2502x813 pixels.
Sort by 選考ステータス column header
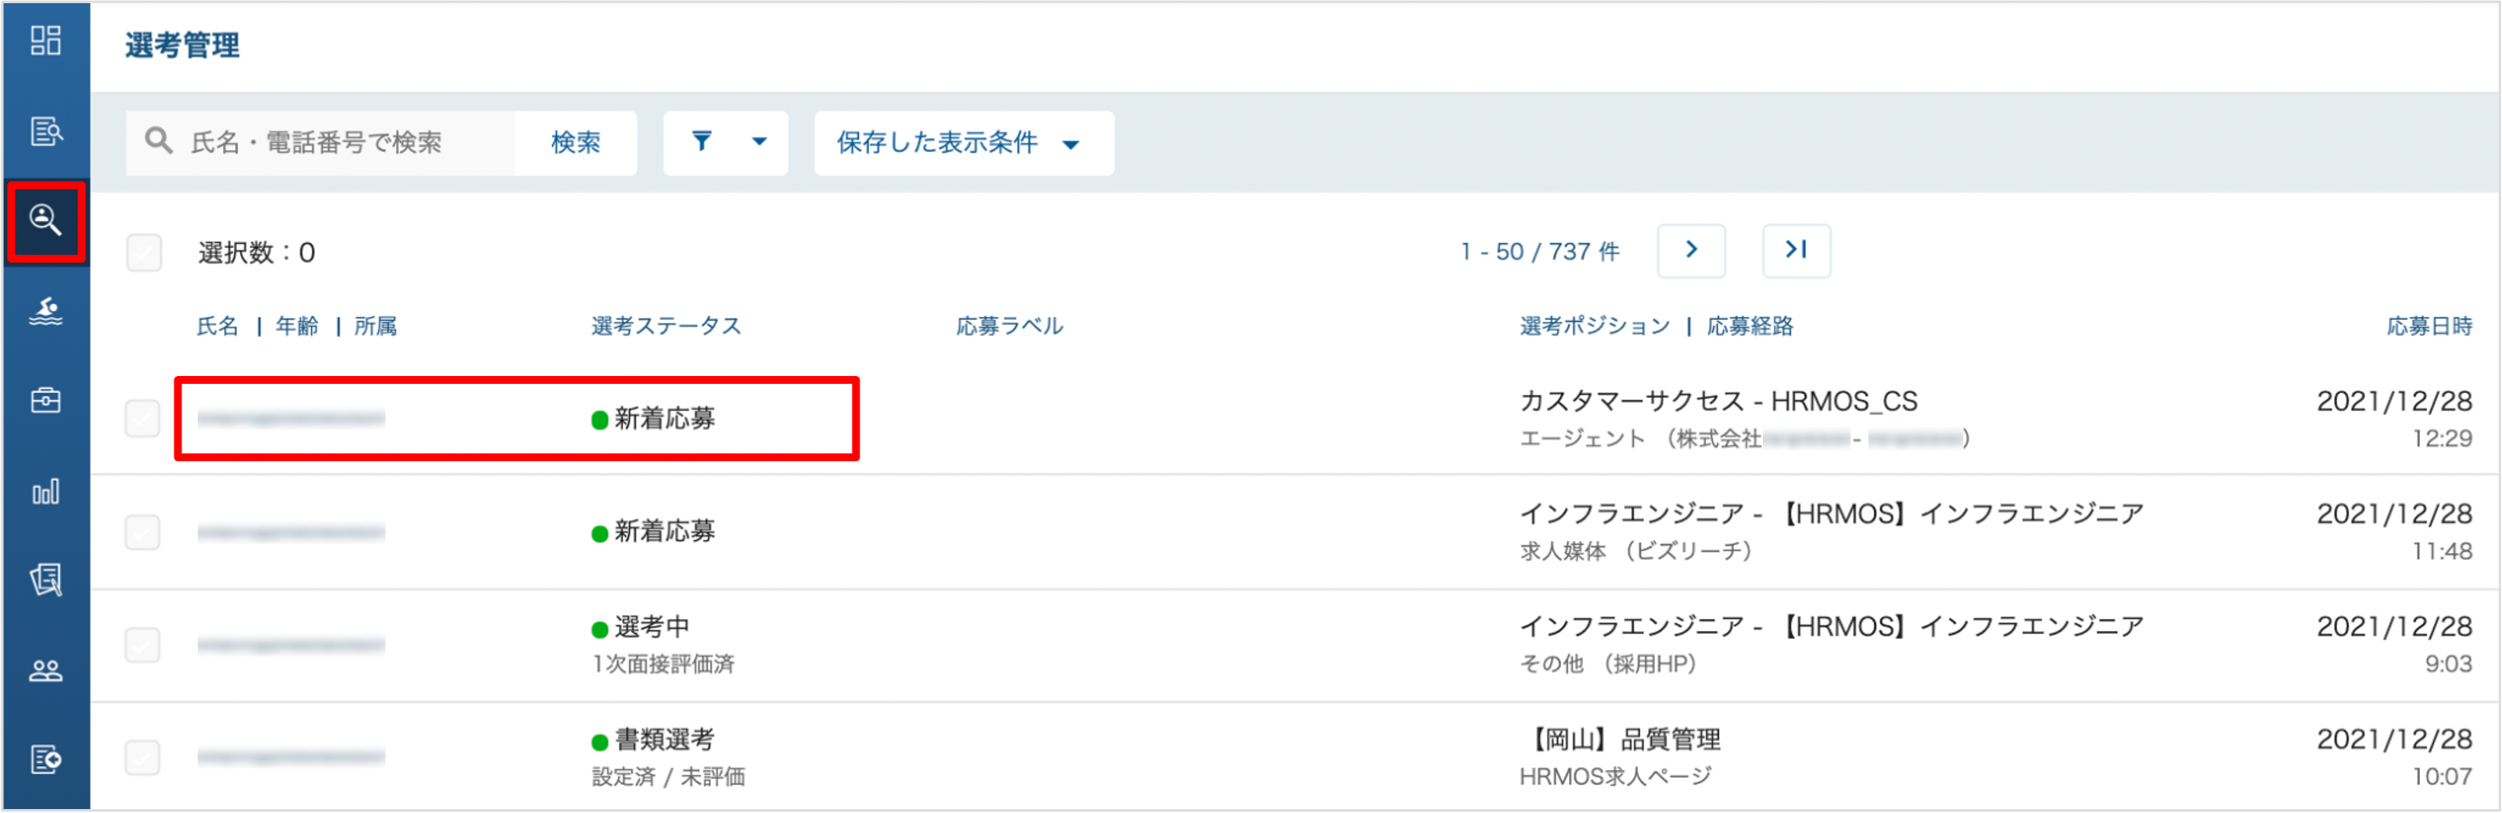coord(666,326)
